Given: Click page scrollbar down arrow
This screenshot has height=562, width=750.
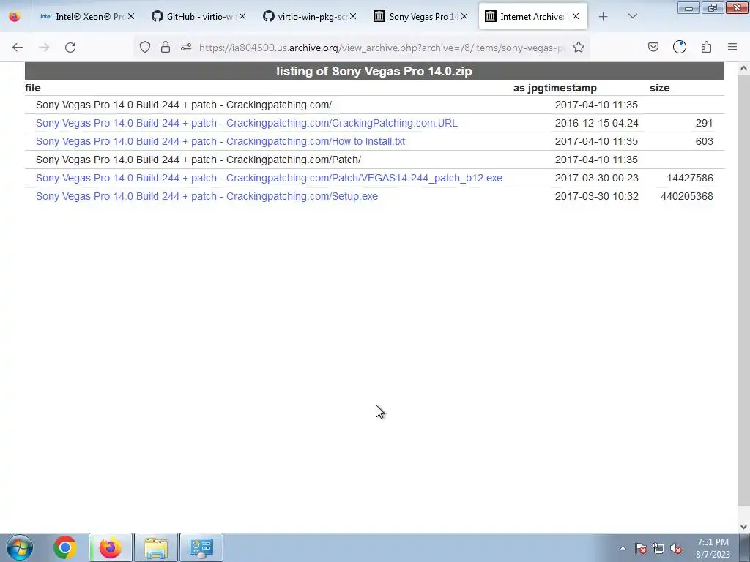Looking at the screenshot, I should [x=743, y=527].
